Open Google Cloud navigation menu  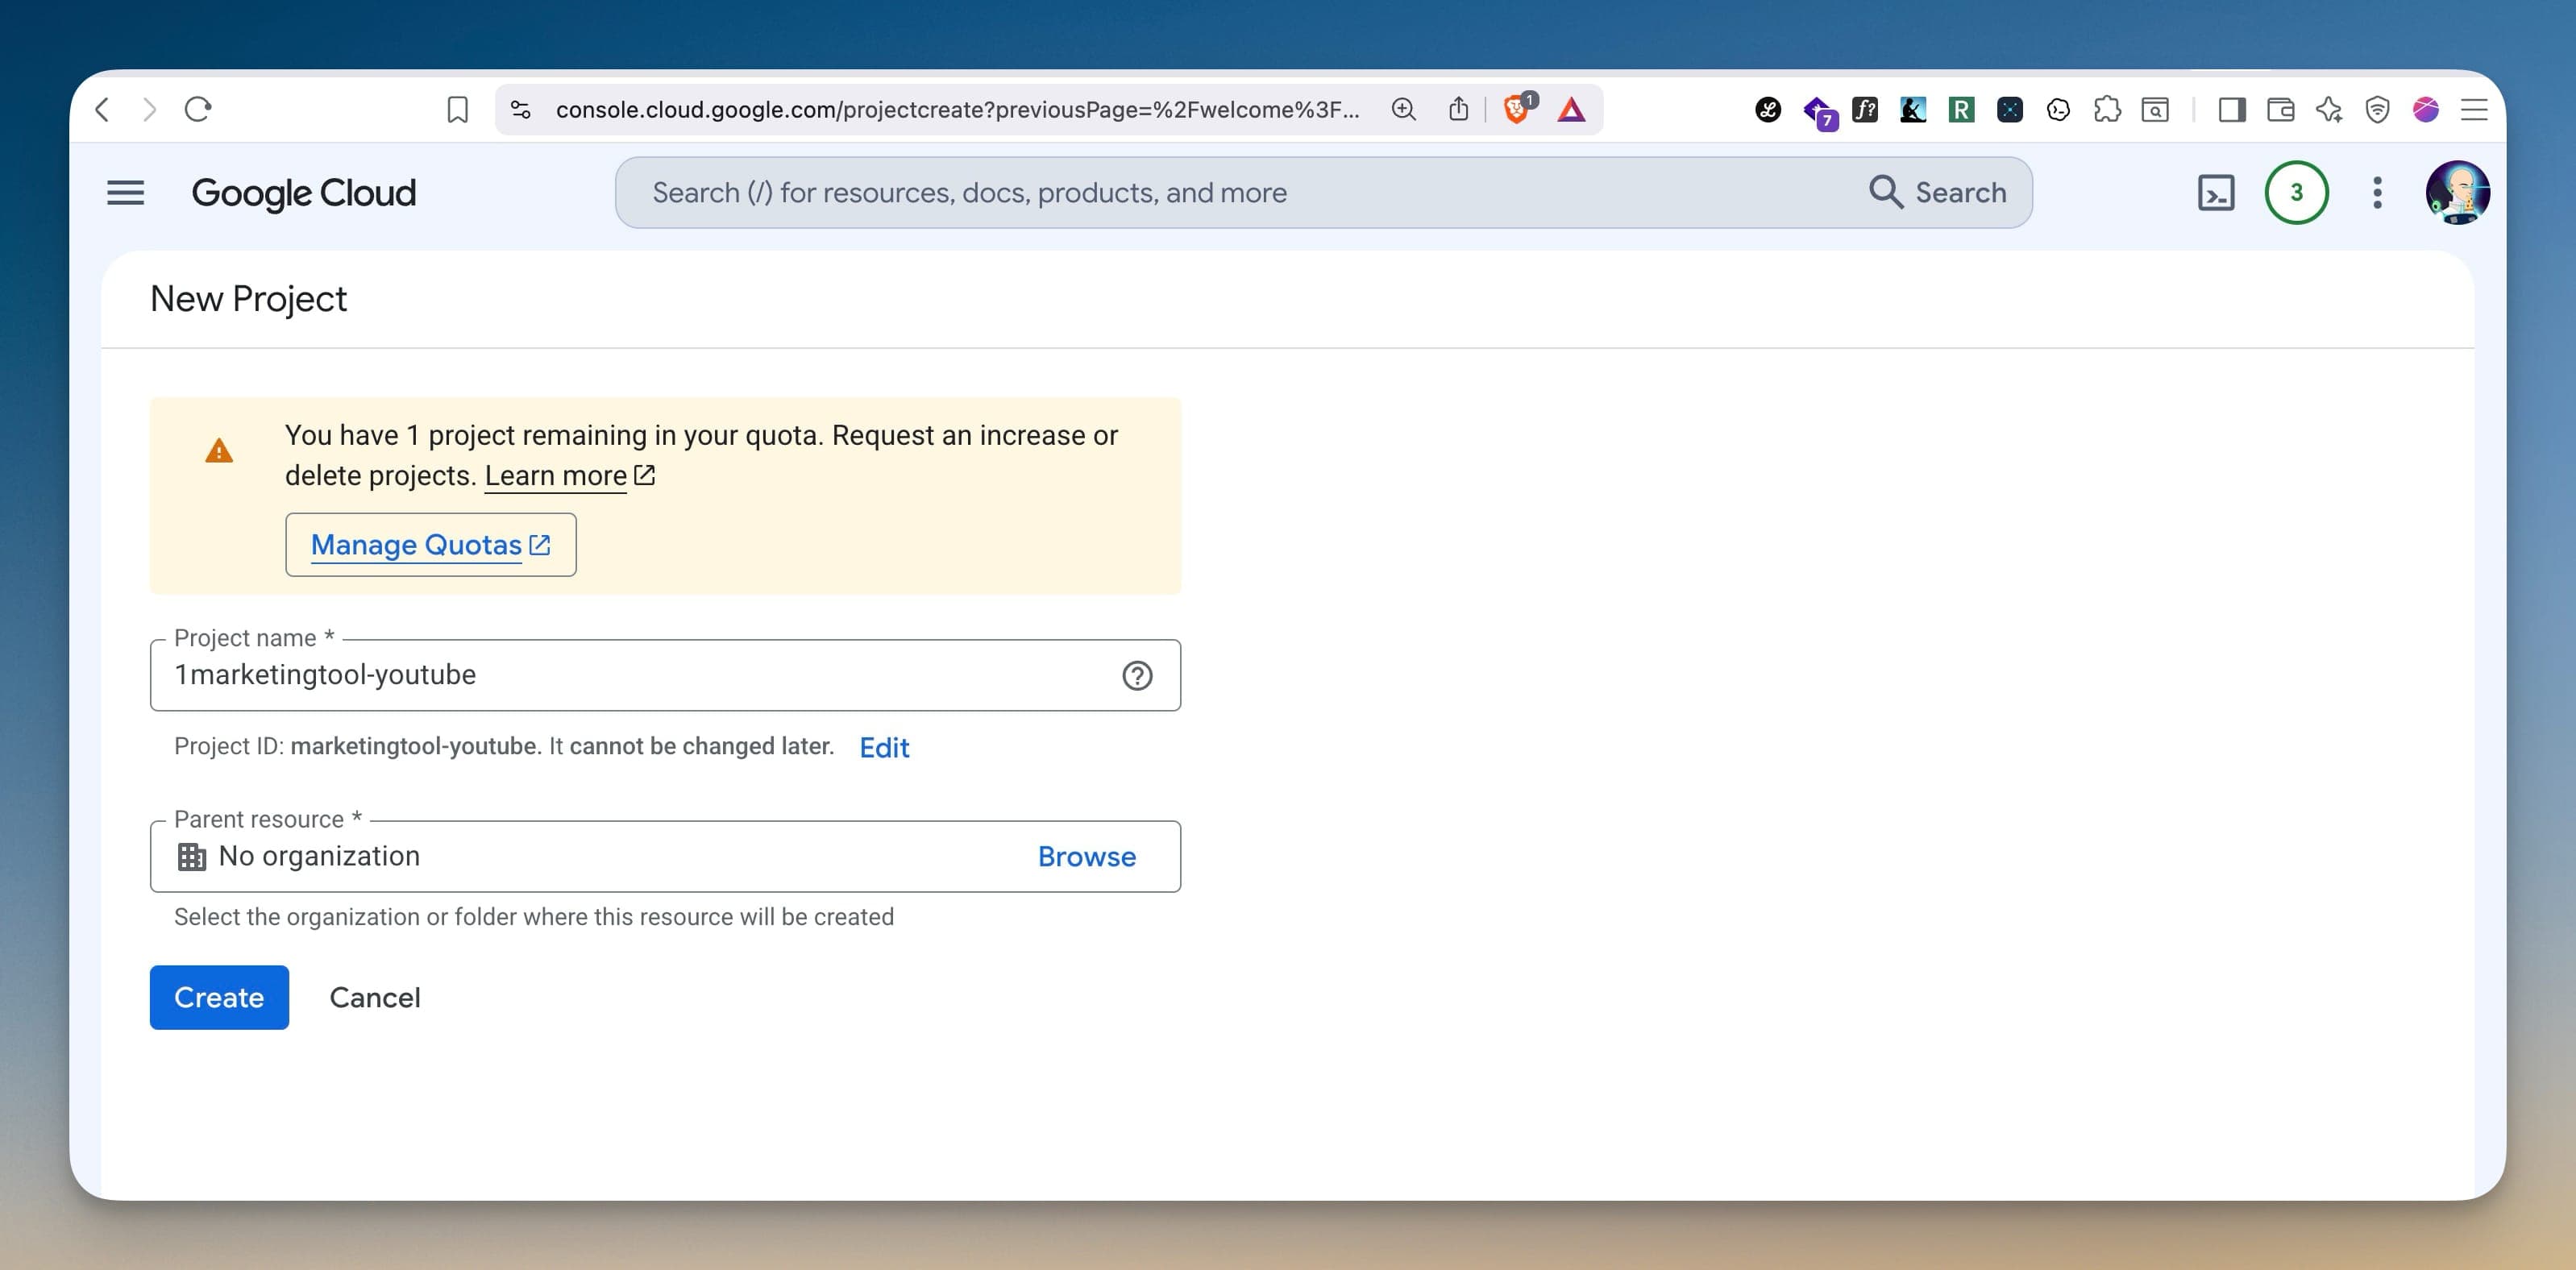tap(126, 192)
